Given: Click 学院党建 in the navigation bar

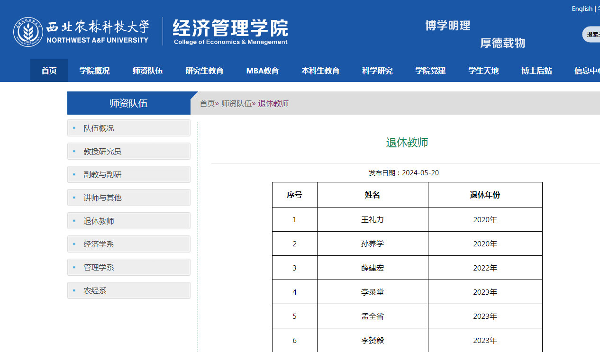Looking at the screenshot, I should (430, 71).
